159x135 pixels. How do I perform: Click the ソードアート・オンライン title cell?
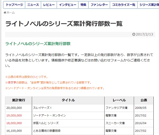(x=68, y=116)
